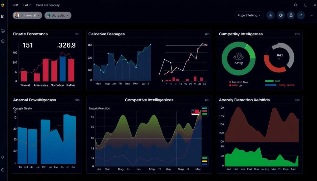Screen dimensions: 317x181
Task: Open the search icon in the top bar
Action: 296,5
